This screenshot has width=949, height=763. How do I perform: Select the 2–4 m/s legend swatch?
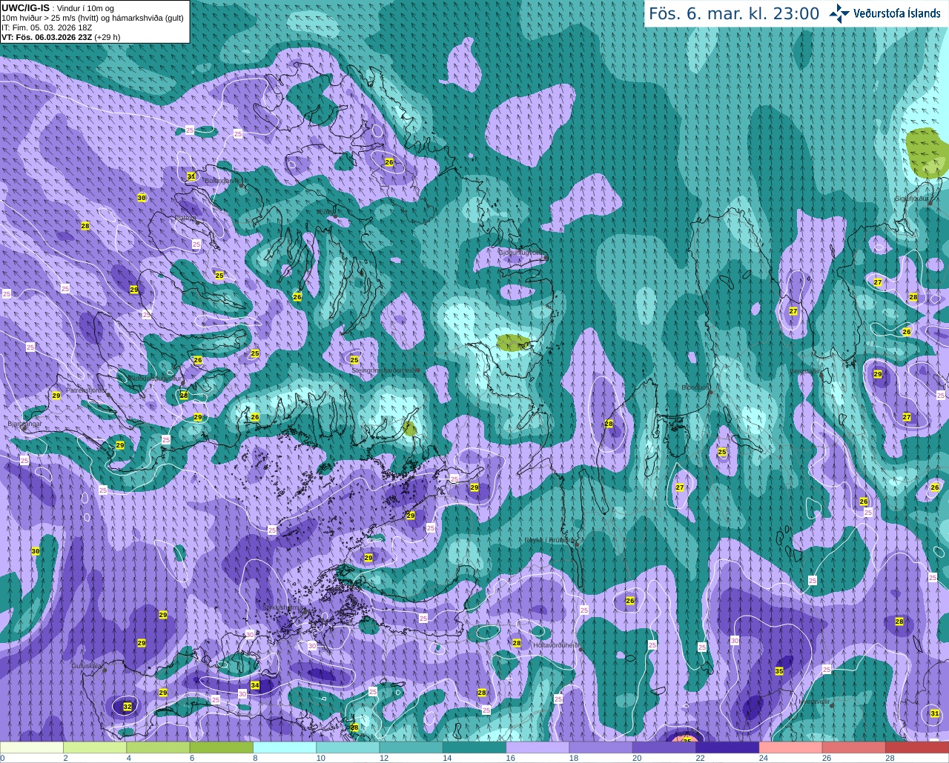pyautogui.click(x=95, y=747)
